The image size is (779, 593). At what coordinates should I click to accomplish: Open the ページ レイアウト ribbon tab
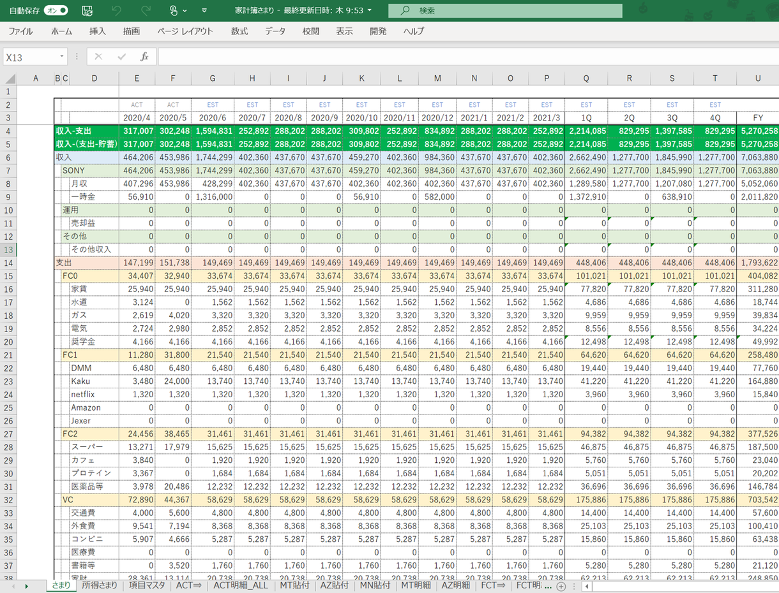(185, 31)
